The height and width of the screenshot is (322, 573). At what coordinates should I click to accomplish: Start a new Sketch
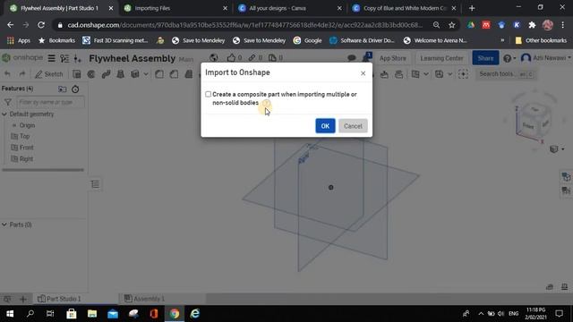pos(49,74)
